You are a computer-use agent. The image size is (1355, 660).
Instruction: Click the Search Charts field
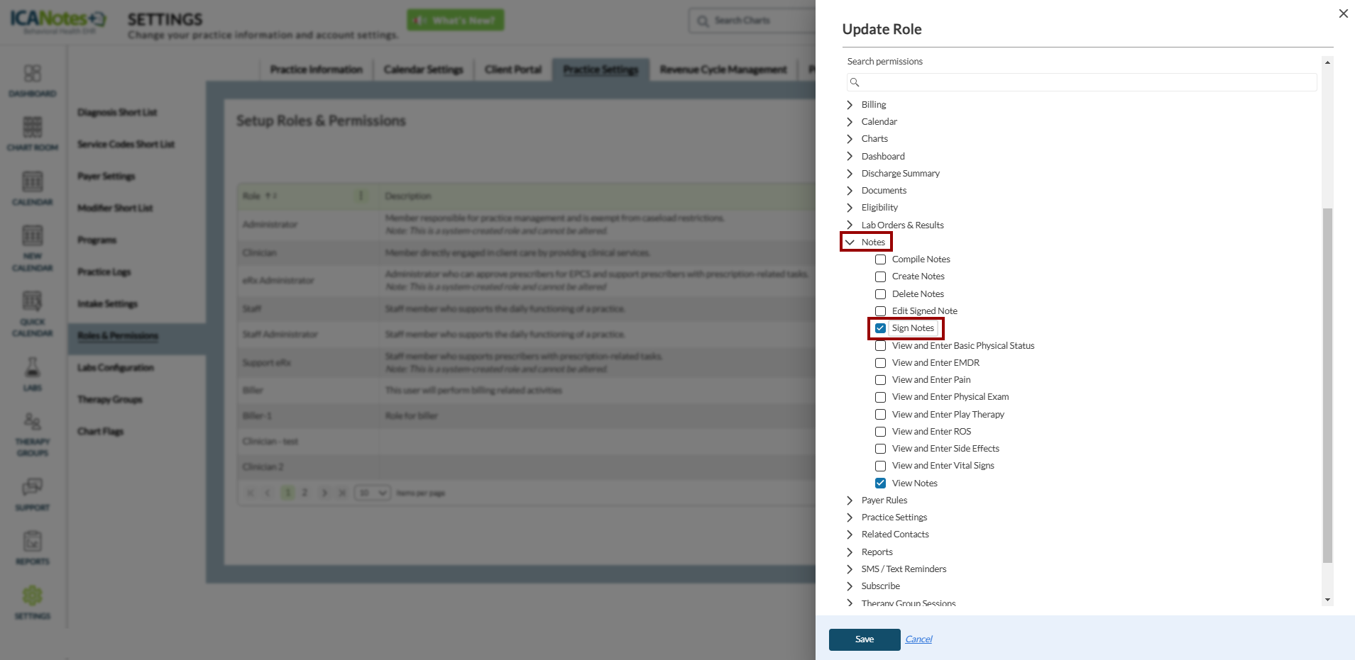coord(752,21)
